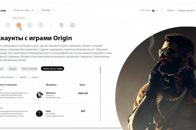Open the Lunar seller avatar
The image size is (196, 130).
39,113
